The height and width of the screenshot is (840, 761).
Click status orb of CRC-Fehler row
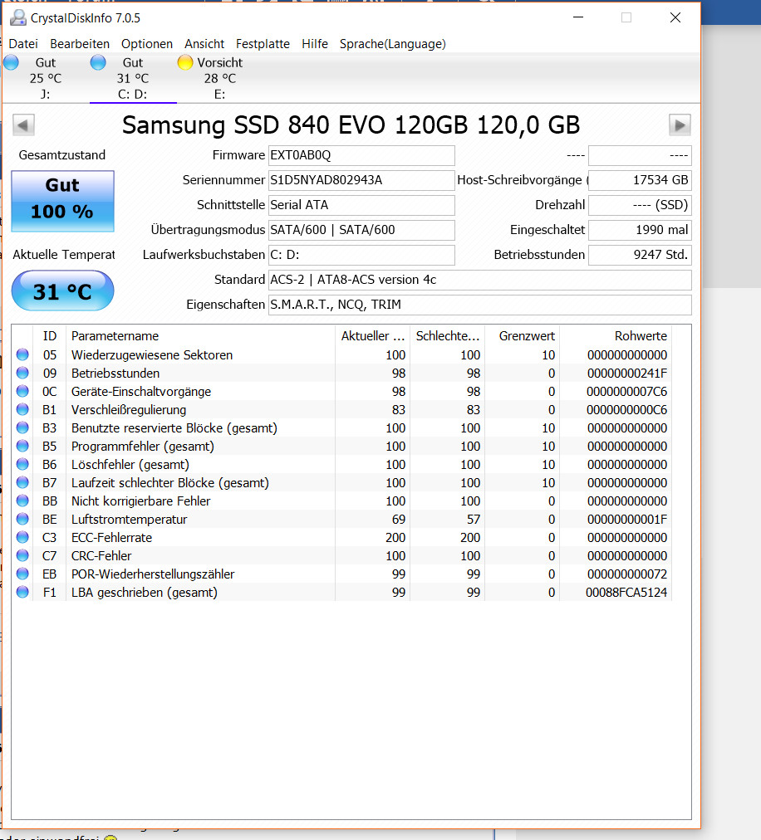pyautogui.click(x=22, y=555)
